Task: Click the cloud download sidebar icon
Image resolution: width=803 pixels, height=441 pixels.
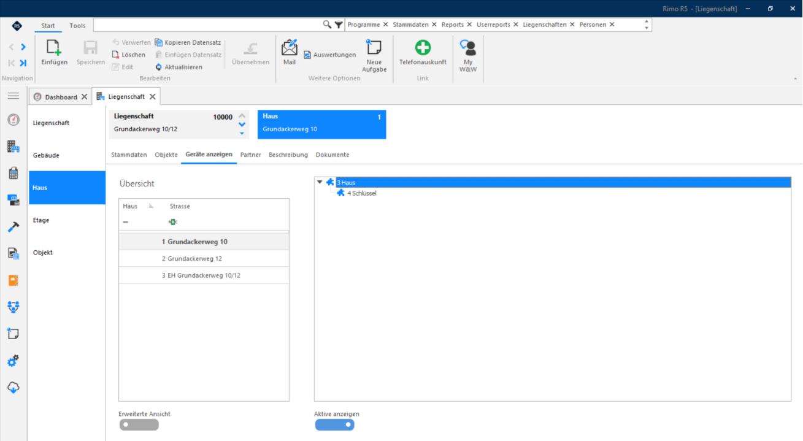Action: pos(13,388)
